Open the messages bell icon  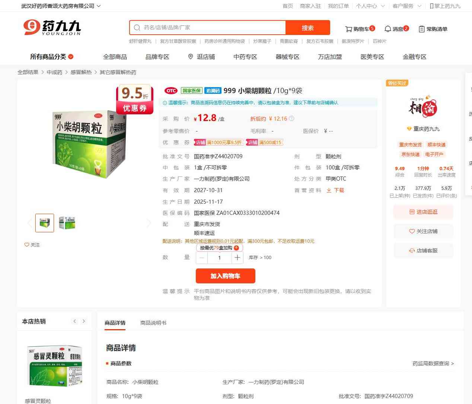(x=388, y=29)
